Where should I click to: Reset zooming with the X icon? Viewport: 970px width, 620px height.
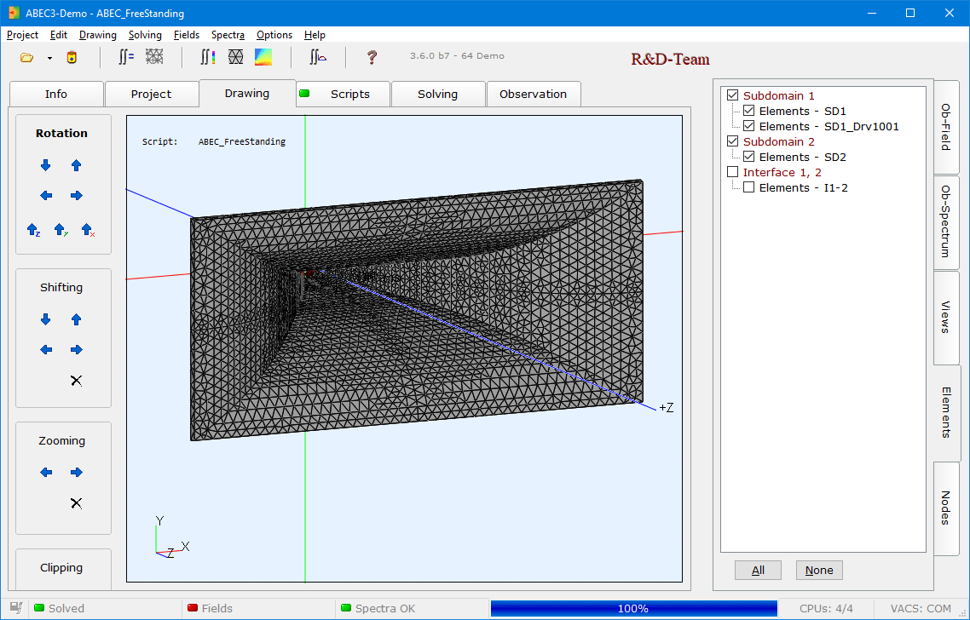76,503
